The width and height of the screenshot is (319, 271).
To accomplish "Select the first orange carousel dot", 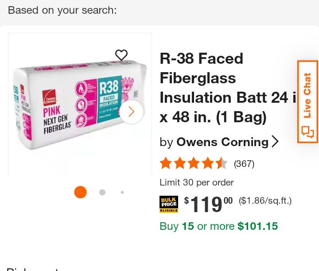I will coord(80,192).
